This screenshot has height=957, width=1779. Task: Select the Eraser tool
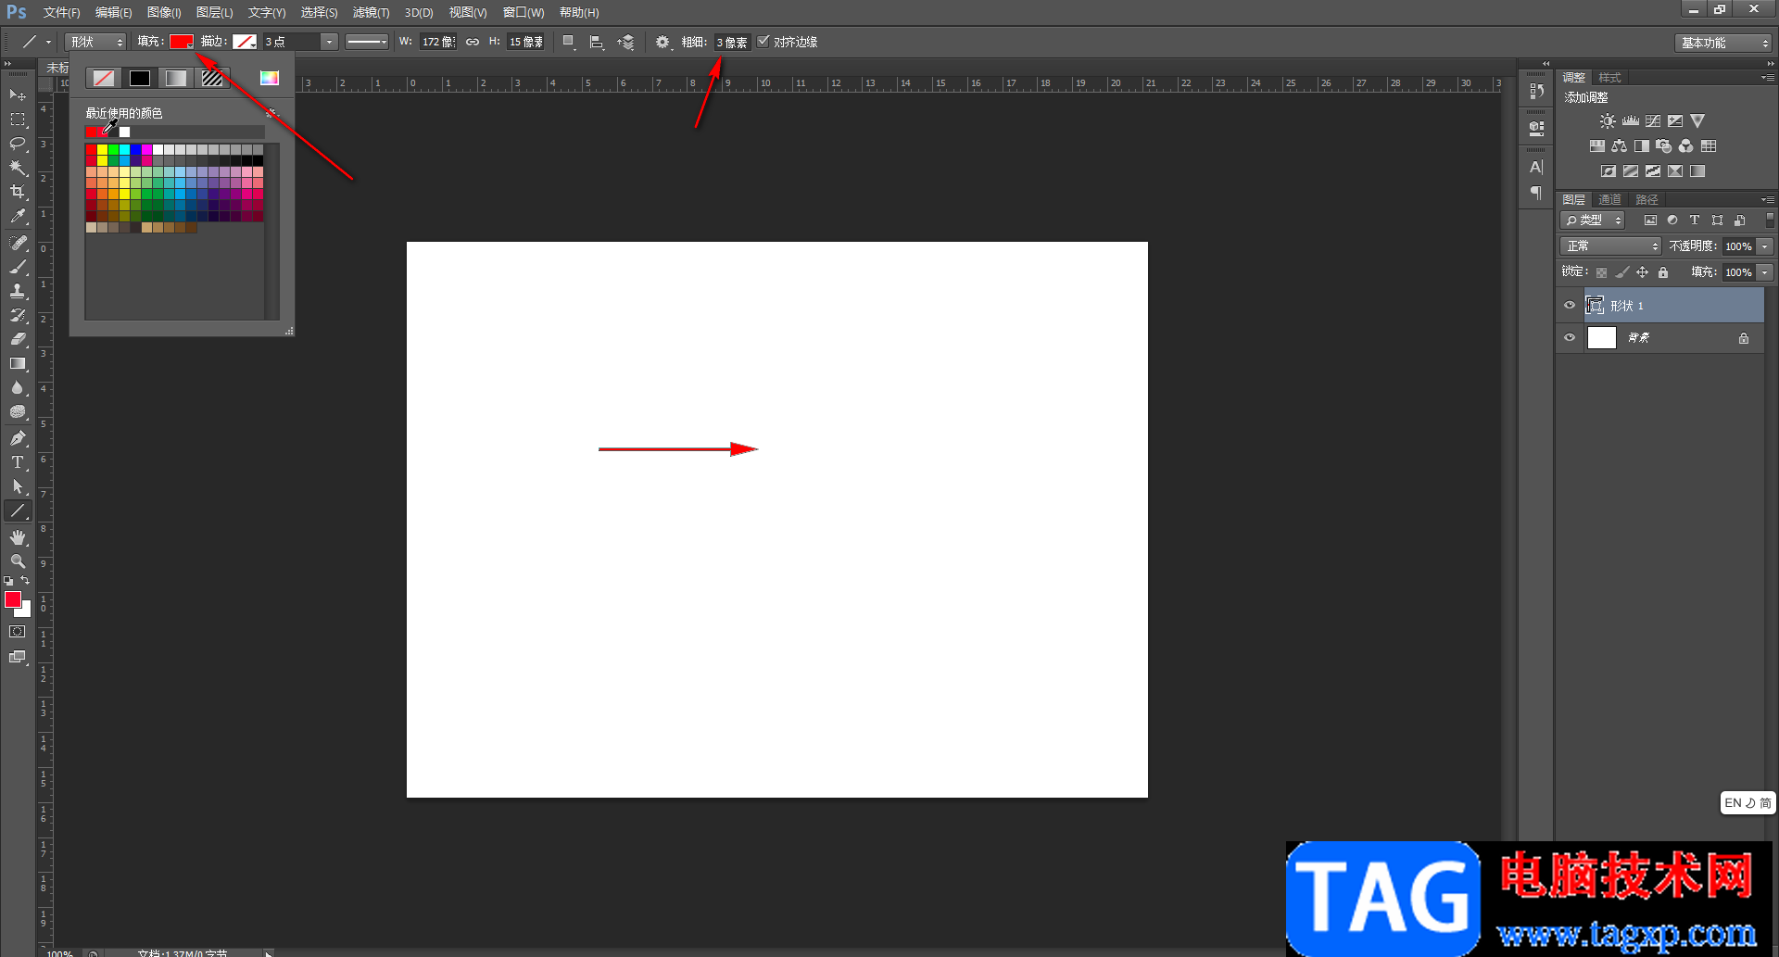[18, 339]
